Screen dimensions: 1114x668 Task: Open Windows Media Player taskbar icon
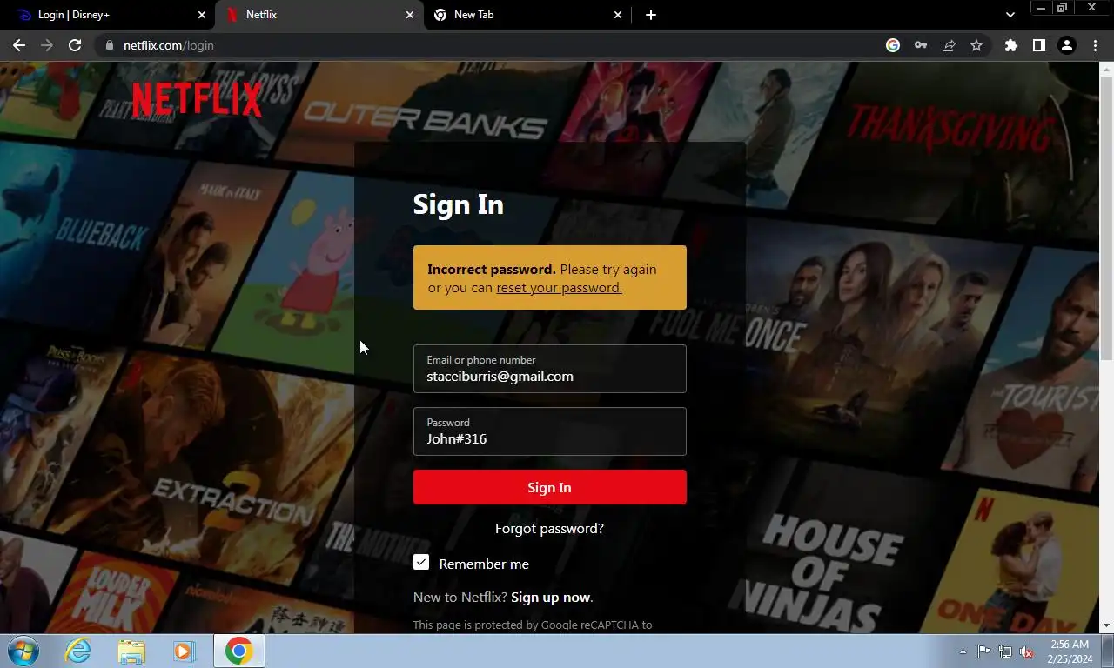click(x=184, y=651)
